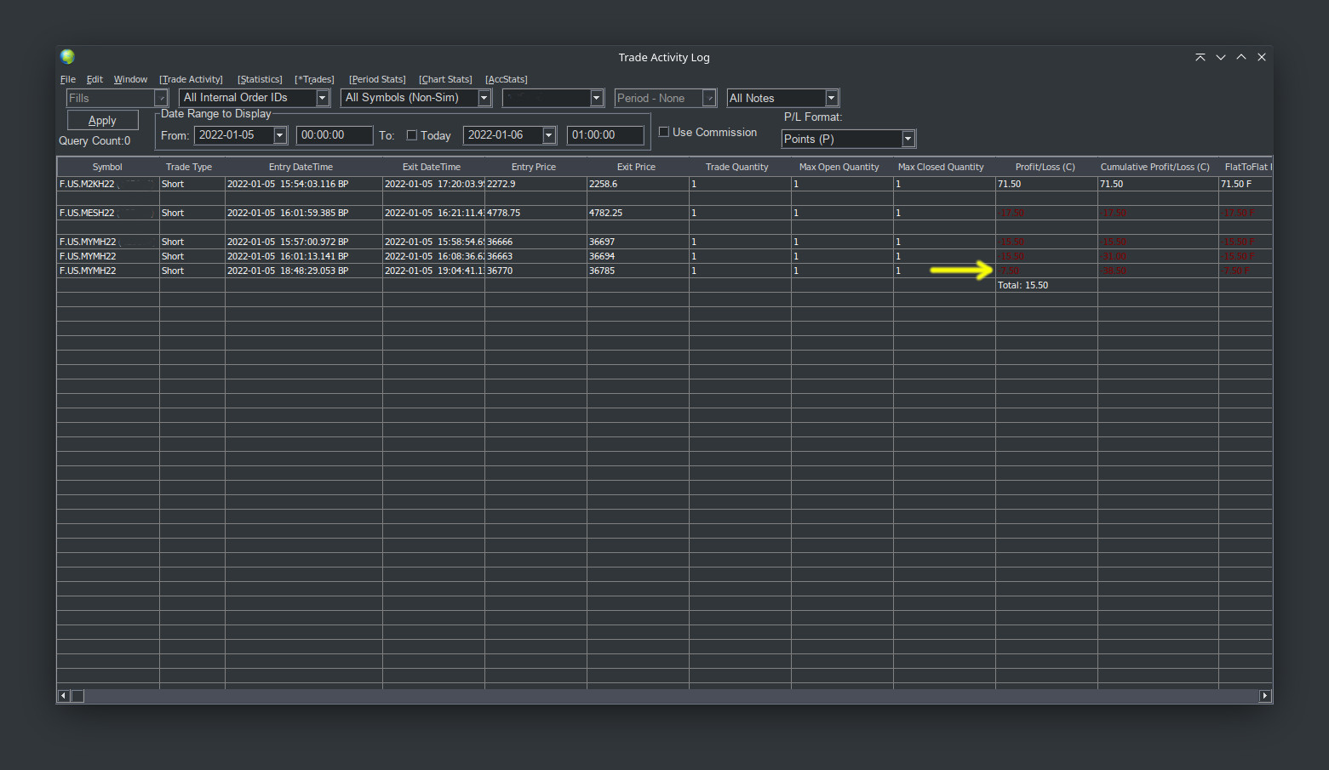This screenshot has width=1329, height=770.
Task: Open the All Symbols (Non-Sim) dropdown
Action: (x=484, y=98)
